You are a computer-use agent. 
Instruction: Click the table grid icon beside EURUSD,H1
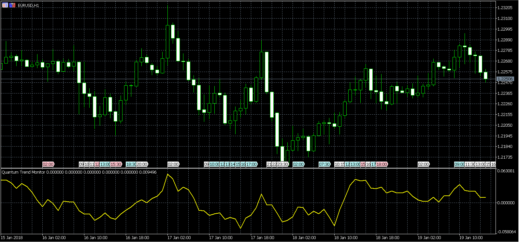pos(5,5)
